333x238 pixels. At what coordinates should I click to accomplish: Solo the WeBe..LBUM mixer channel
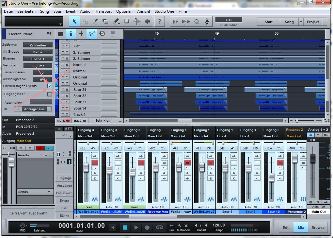pyautogui.click(x=118, y=168)
